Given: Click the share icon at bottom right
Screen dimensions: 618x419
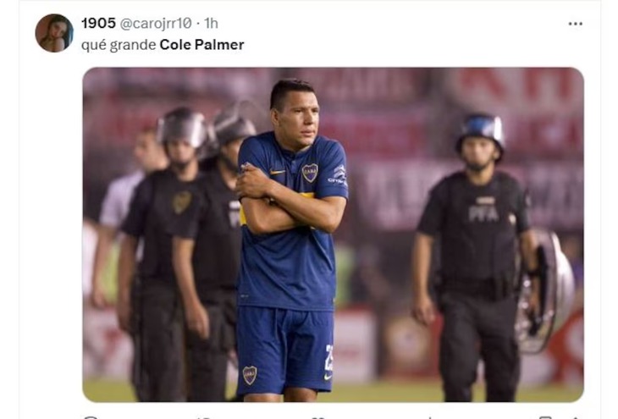Looking at the screenshot, I should (x=575, y=416).
